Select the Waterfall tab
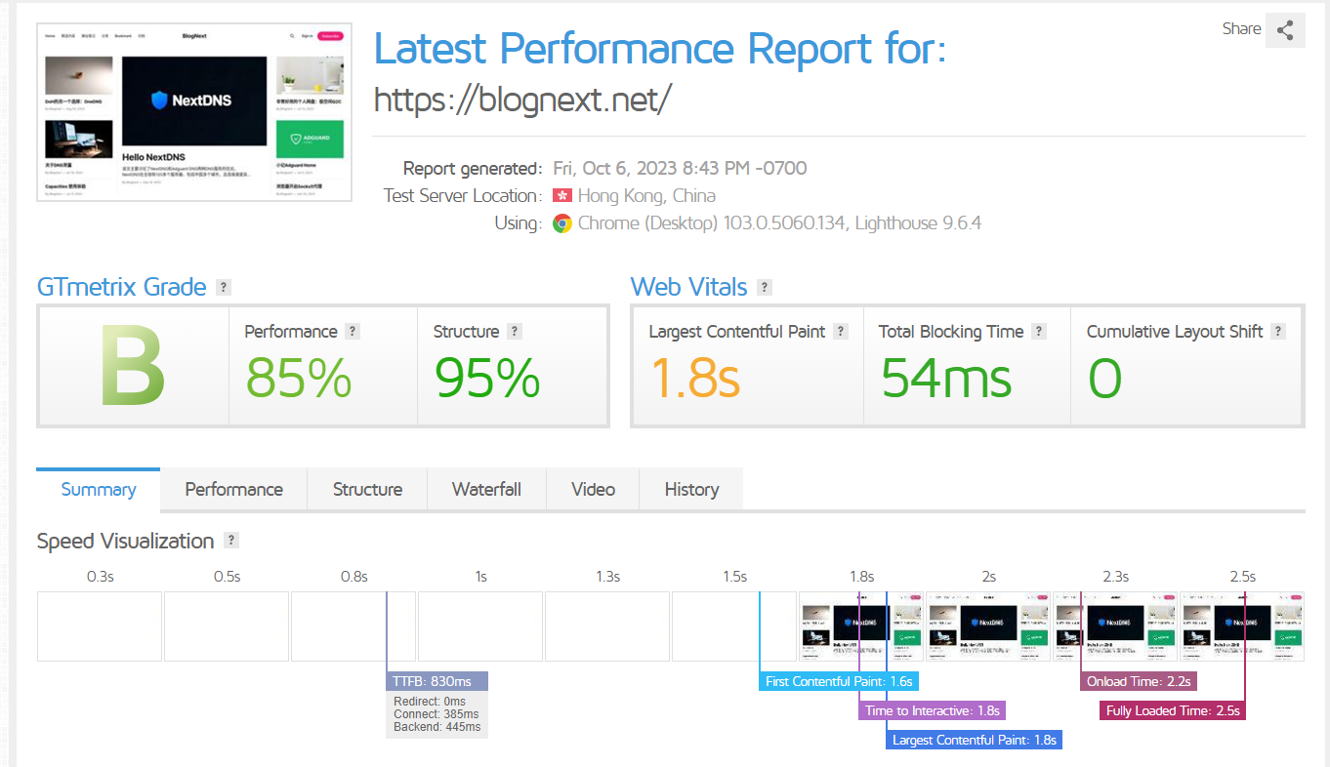This screenshot has width=1330, height=767. click(x=486, y=490)
